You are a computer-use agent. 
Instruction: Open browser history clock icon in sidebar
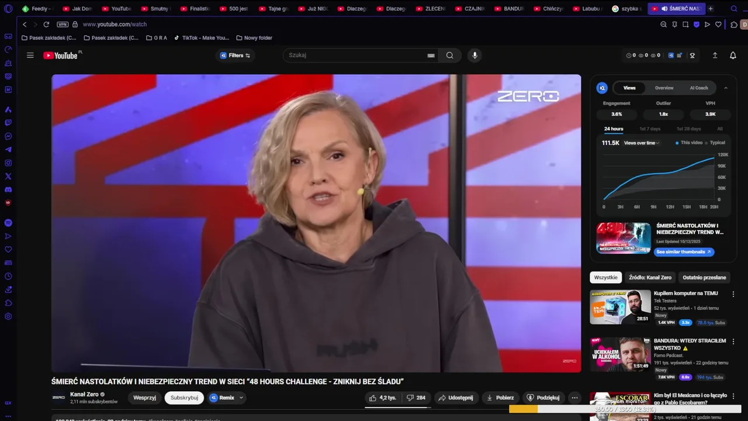point(8,276)
